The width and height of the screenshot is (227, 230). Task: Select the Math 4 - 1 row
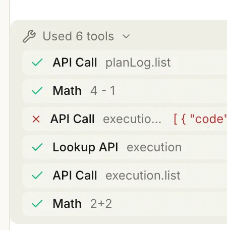125,91
